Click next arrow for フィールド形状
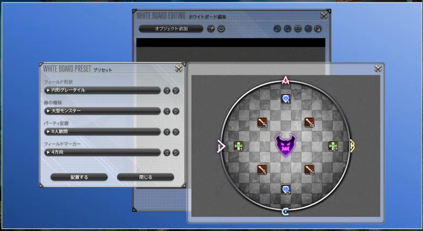Image resolution: width=423 pixels, height=231 pixels. [176, 91]
